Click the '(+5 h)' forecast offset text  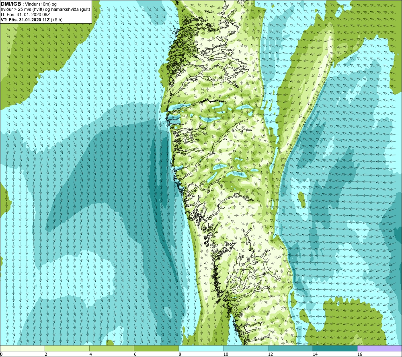57,20
